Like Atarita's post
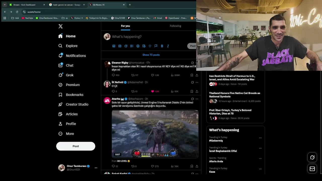Viewport: 322px width, 181px height. coord(155,166)
